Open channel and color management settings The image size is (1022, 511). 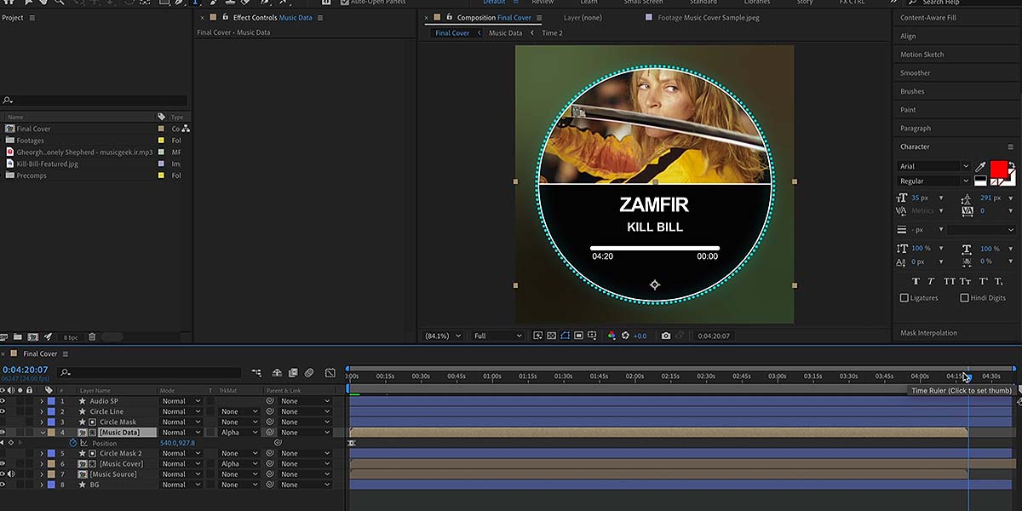(x=611, y=336)
